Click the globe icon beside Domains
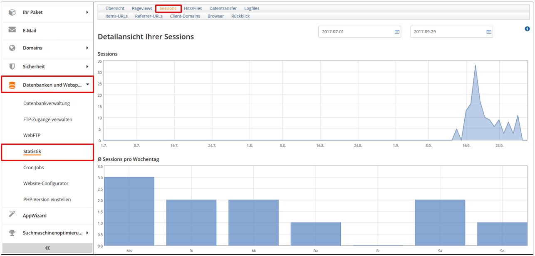This screenshot has height=256, width=535. click(12, 48)
